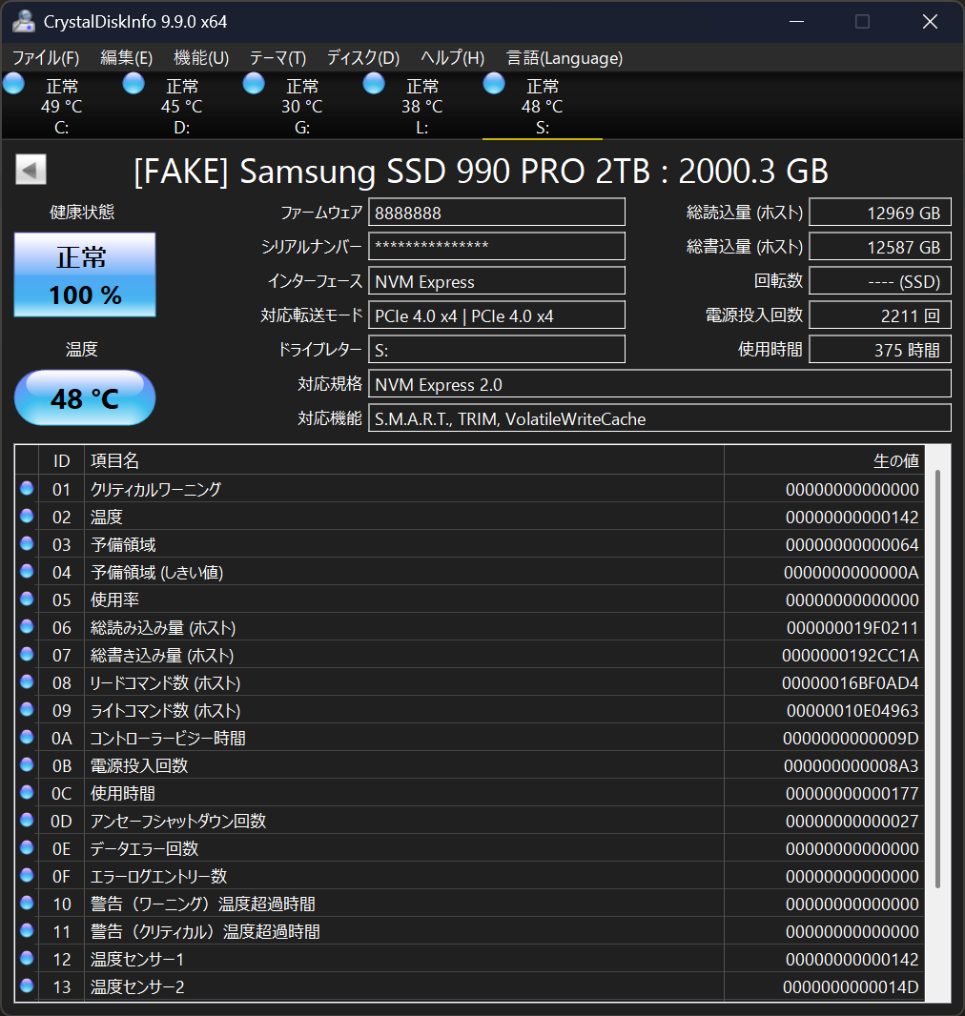This screenshot has width=965, height=1016.
Task: Click the status dot for 予備領域 ID 03
Action: (27, 543)
